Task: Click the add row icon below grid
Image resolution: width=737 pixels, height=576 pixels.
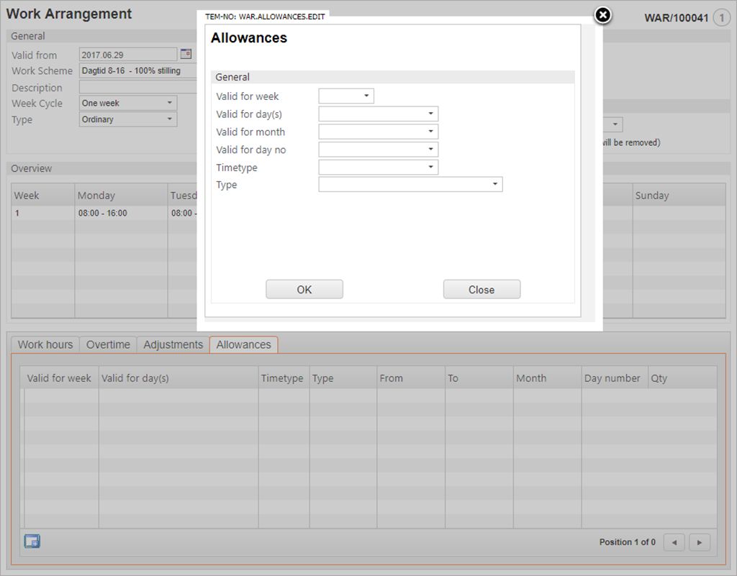Action: 32,541
